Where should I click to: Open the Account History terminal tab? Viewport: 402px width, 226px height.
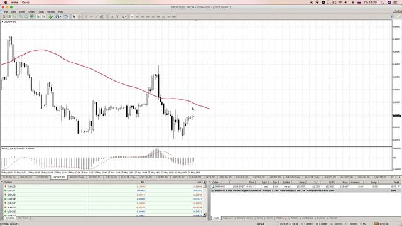point(244,218)
